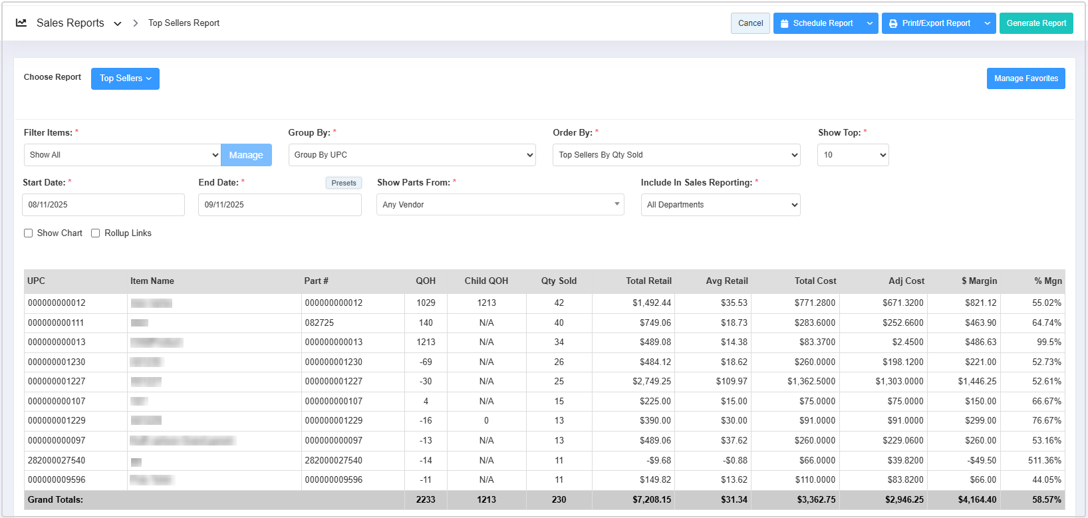This screenshot has width=1088, height=518.
Task: Open the Order By dropdown
Action: pyautogui.click(x=676, y=155)
